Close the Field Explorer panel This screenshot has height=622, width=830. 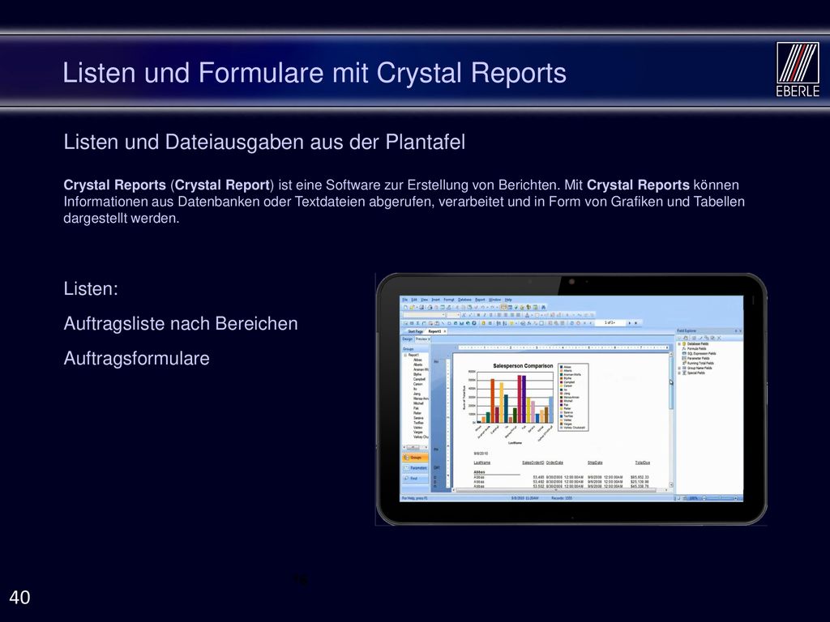pyautogui.click(x=741, y=330)
